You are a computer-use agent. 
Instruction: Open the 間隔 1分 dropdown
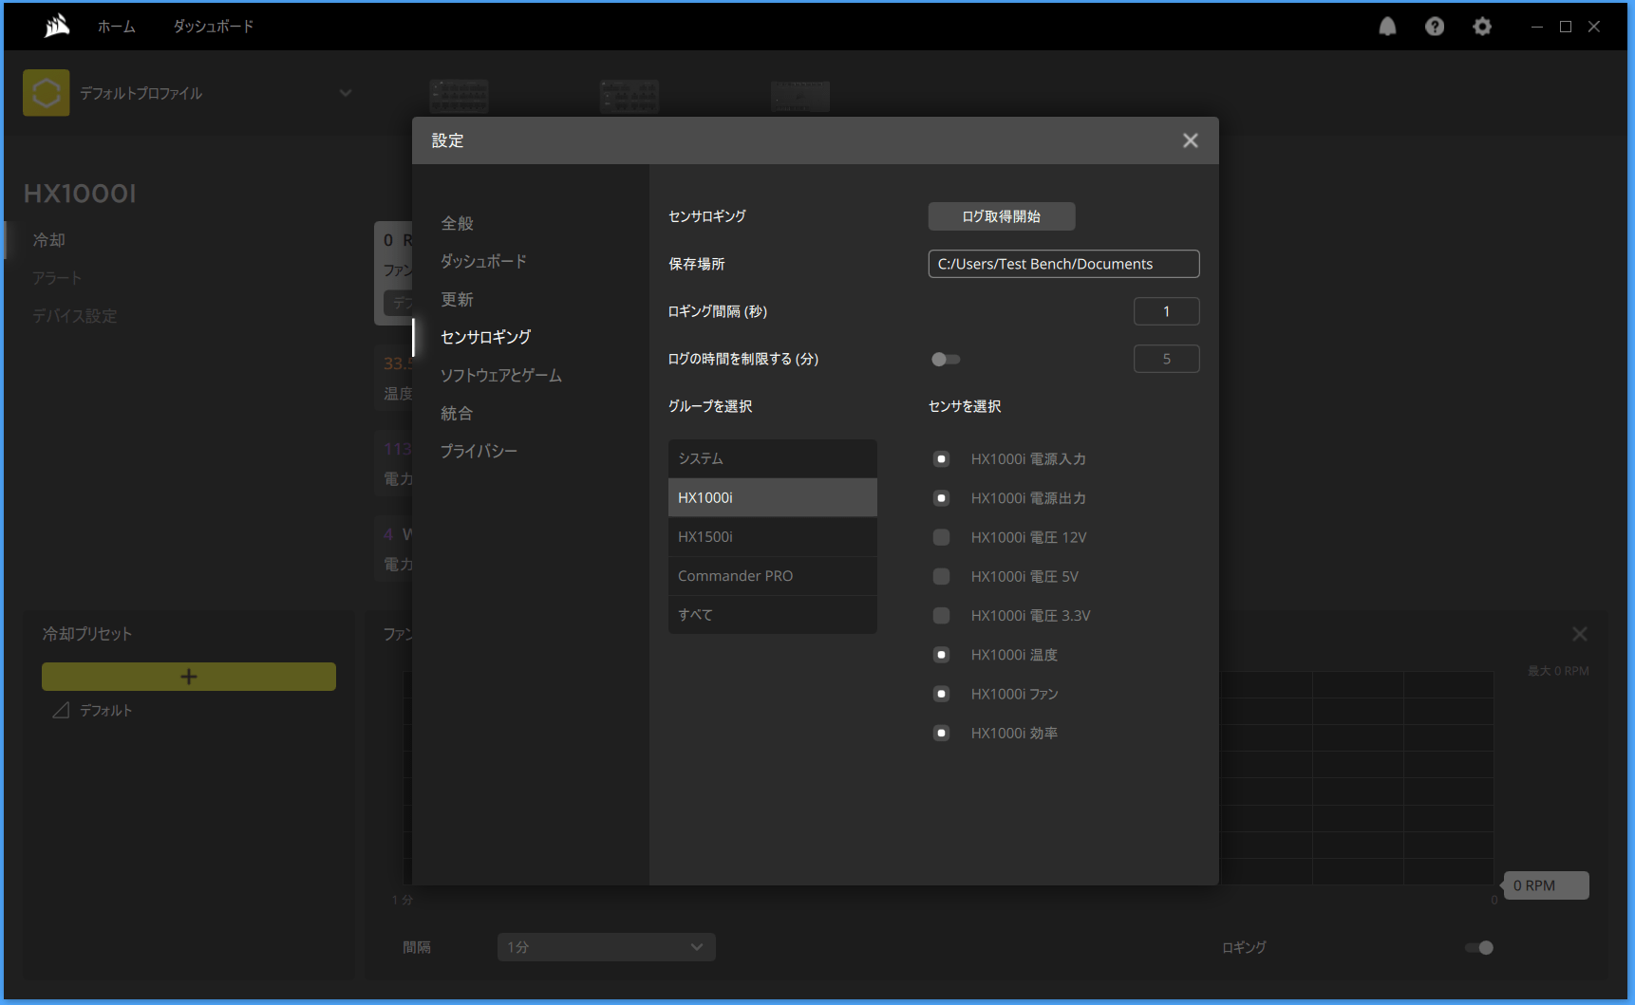click(607, 947)
